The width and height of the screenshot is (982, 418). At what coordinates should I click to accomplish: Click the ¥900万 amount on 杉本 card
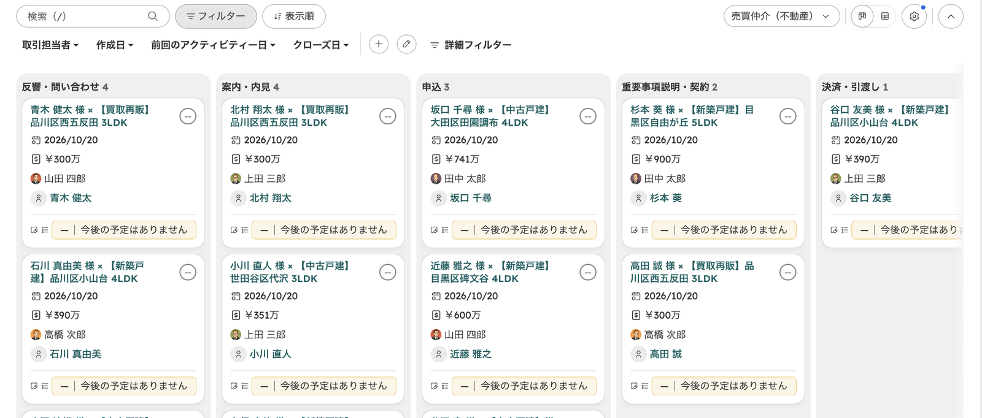click(663, 159)
